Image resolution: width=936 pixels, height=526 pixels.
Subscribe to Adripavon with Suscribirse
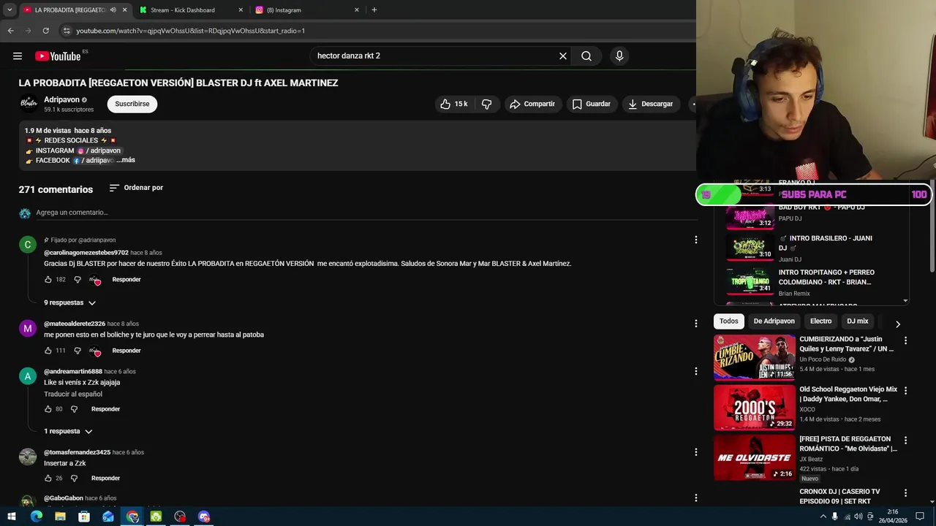(132, 104)
